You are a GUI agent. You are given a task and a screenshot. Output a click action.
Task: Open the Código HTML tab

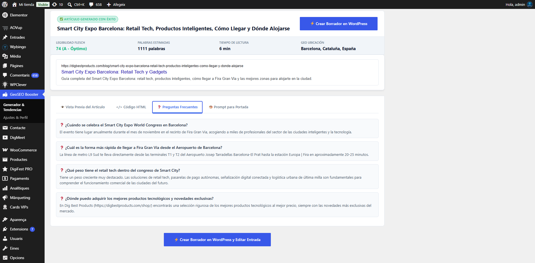[x=131, y=107]
